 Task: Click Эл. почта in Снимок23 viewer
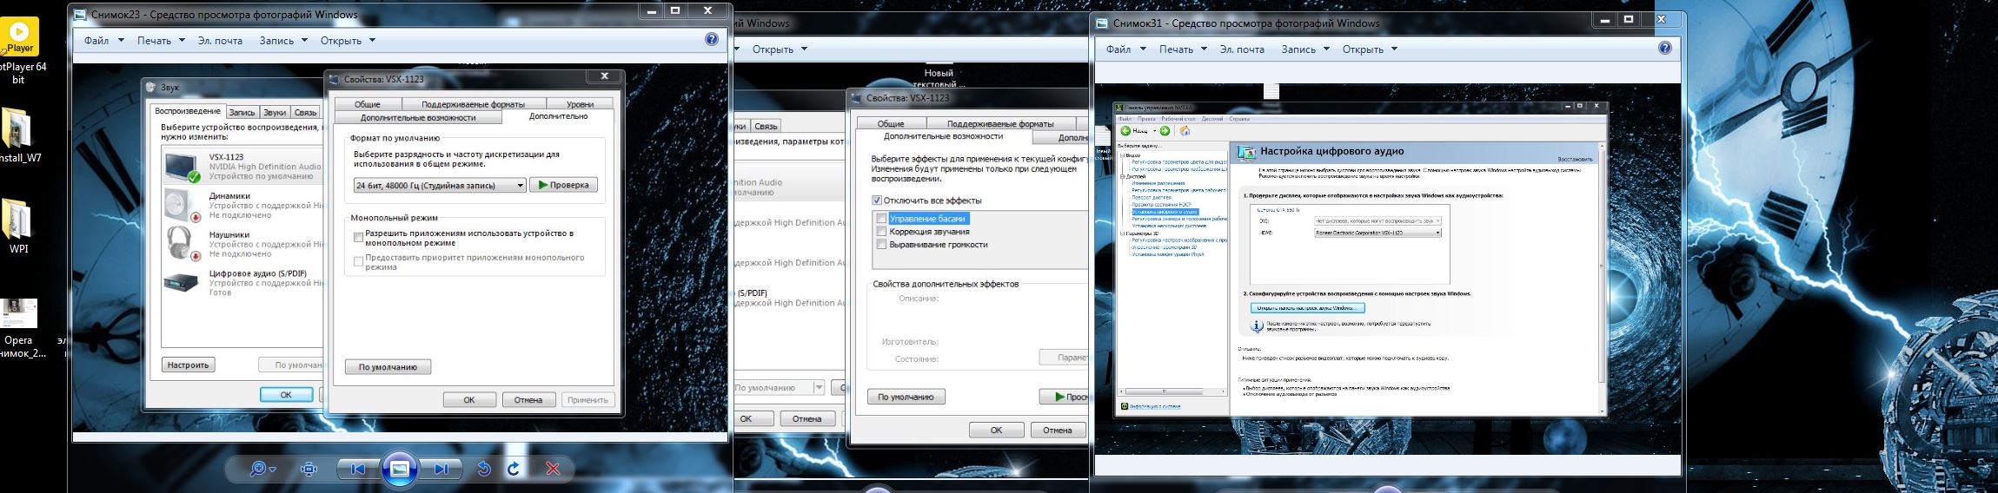(220, 40)
